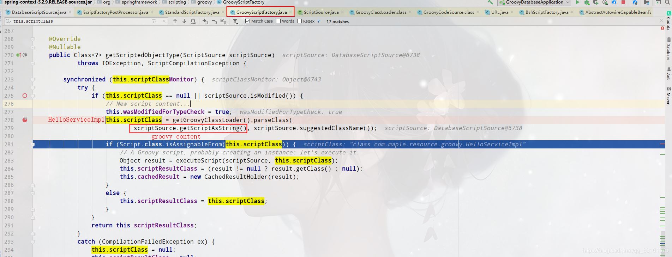The width and height of the screenshot is (672, 257).
Task: Close URL.java tab
Action: [x=512, y=12]
